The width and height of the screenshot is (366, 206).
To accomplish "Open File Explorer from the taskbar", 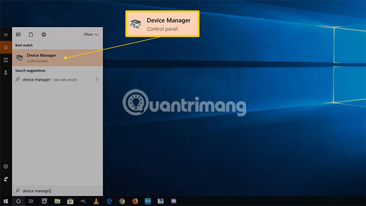I will [x=57, y=201].
